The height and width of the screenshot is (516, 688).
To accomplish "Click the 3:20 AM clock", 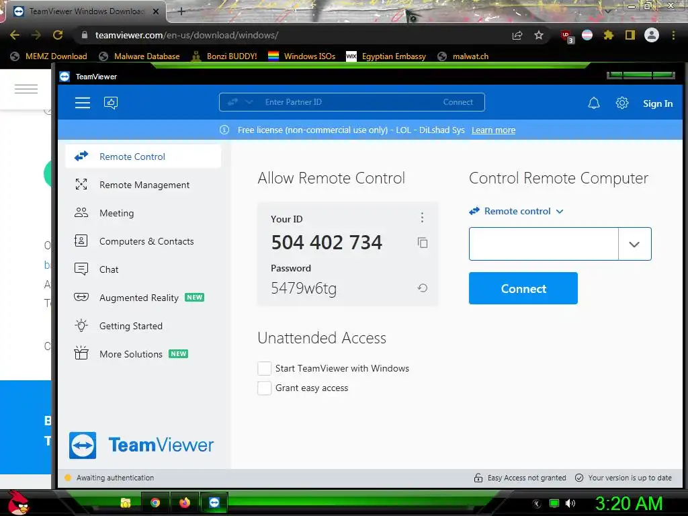I will 628,503.
